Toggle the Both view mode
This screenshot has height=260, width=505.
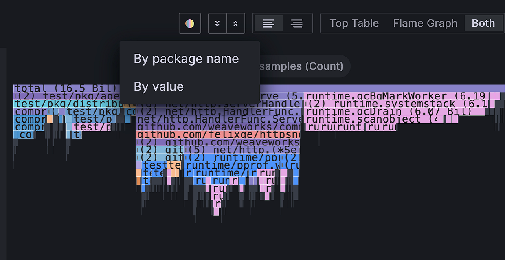click(x=483, y=23)
